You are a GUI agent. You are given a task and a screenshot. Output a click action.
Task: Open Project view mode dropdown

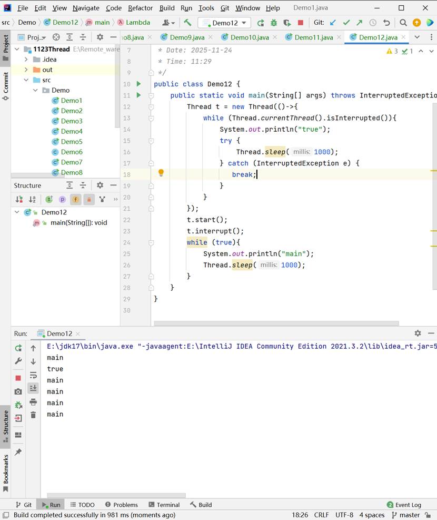pos(32,37)
